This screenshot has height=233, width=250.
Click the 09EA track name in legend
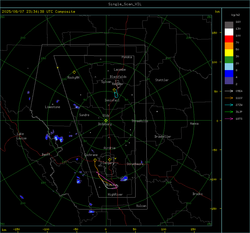239,91
